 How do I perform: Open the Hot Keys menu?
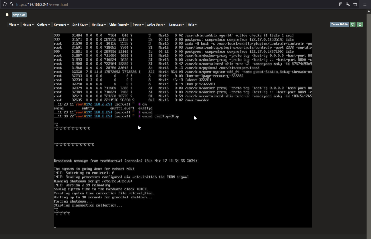[99, 25]
